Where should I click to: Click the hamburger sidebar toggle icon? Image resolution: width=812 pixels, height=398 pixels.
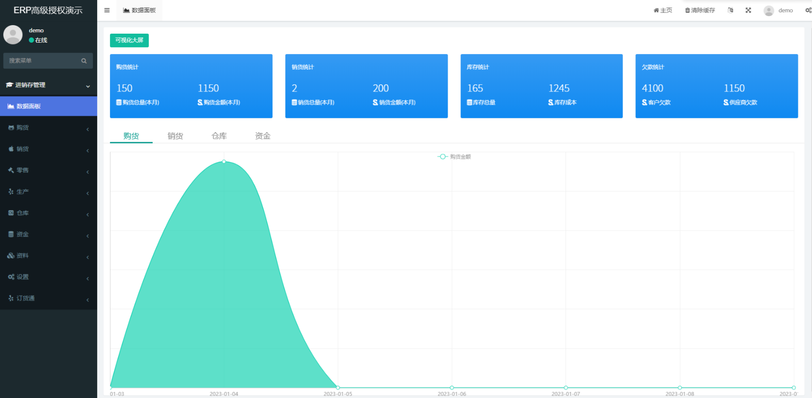[x=107, y=10]
